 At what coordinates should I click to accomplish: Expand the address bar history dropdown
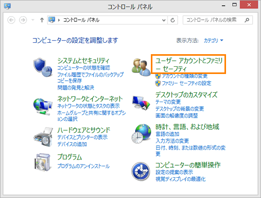164,20
